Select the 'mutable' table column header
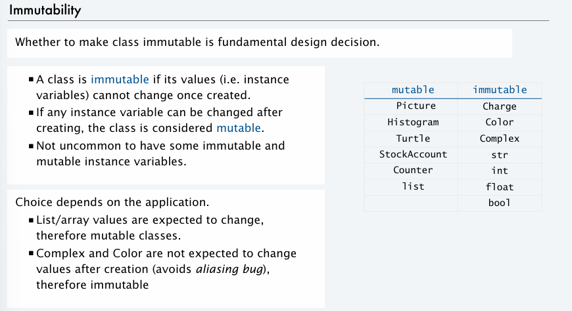The image size is (572, 311). click(413, 90)
